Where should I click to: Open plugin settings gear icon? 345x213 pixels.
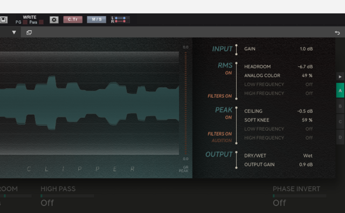54,20
